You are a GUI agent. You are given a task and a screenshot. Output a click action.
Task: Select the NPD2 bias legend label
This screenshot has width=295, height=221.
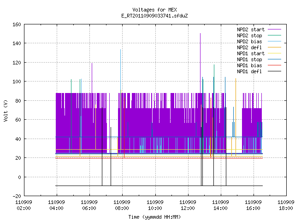(249, 41)
